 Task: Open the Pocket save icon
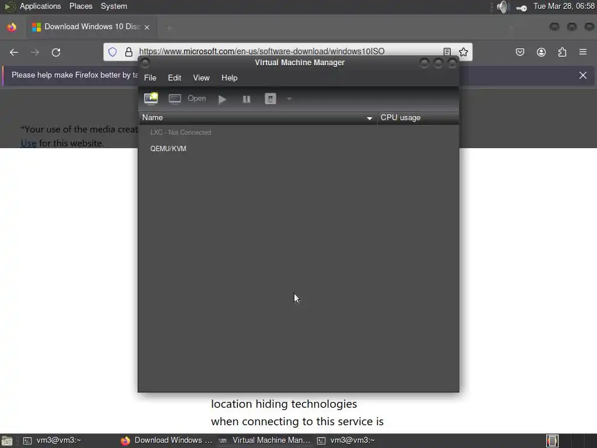click(519, 52)
